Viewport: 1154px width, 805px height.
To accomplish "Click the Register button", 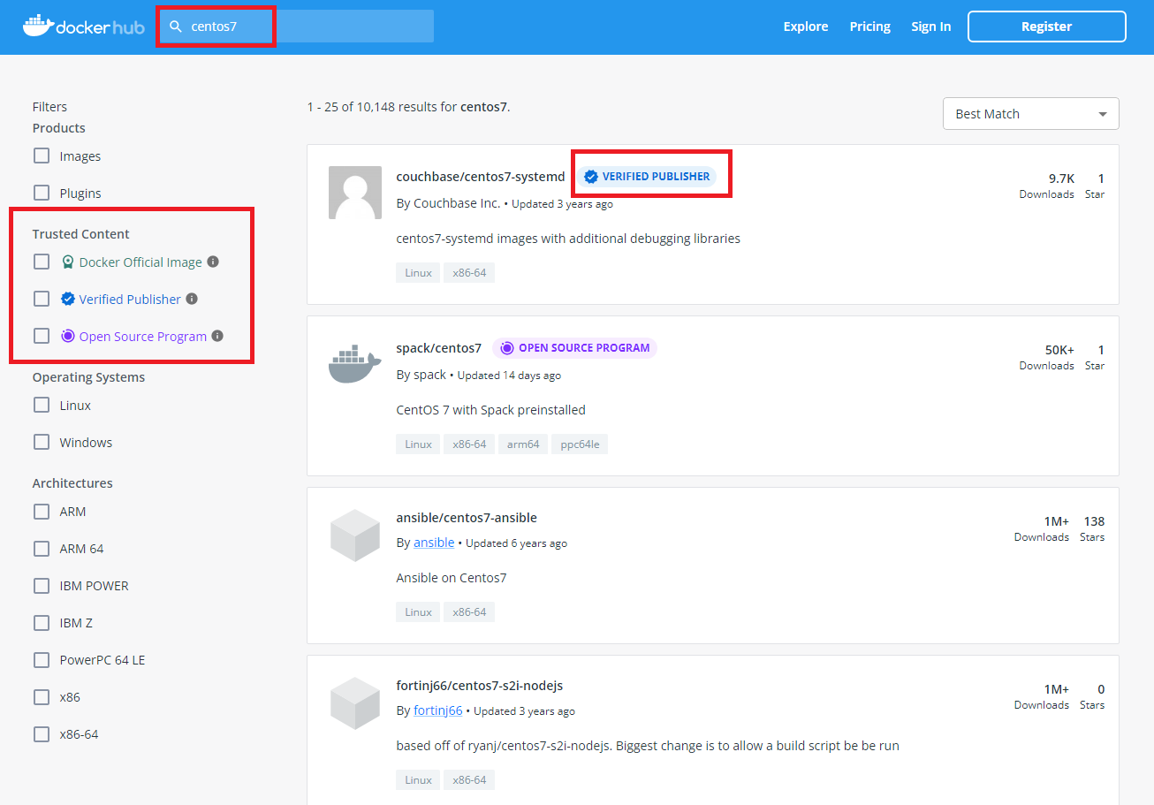I will coord(1047,27).
